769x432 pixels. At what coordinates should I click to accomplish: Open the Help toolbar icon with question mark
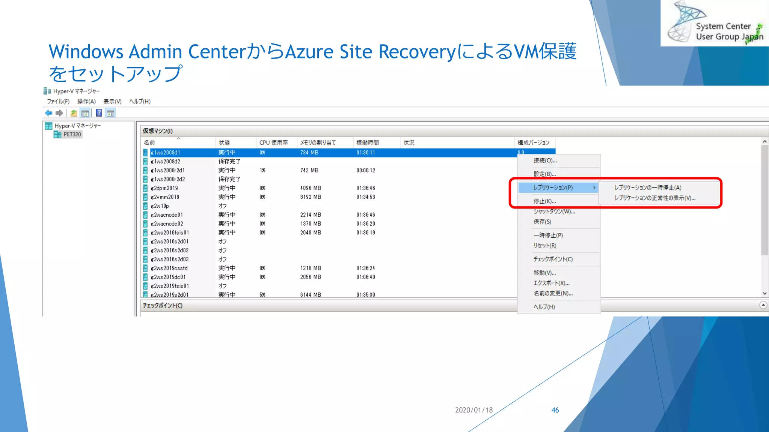(x=99, y=113)
